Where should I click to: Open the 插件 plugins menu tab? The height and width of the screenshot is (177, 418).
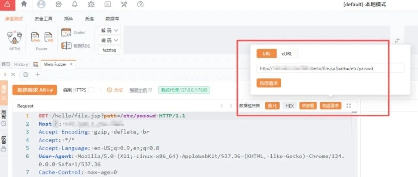click(x=69, y=19)
